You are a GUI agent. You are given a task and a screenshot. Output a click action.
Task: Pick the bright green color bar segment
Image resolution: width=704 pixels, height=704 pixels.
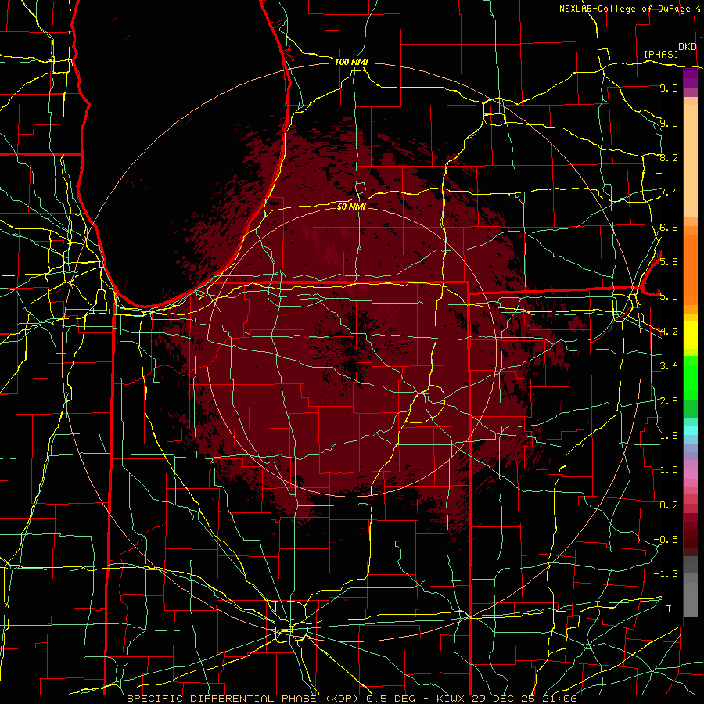click(x=691, y=378)
